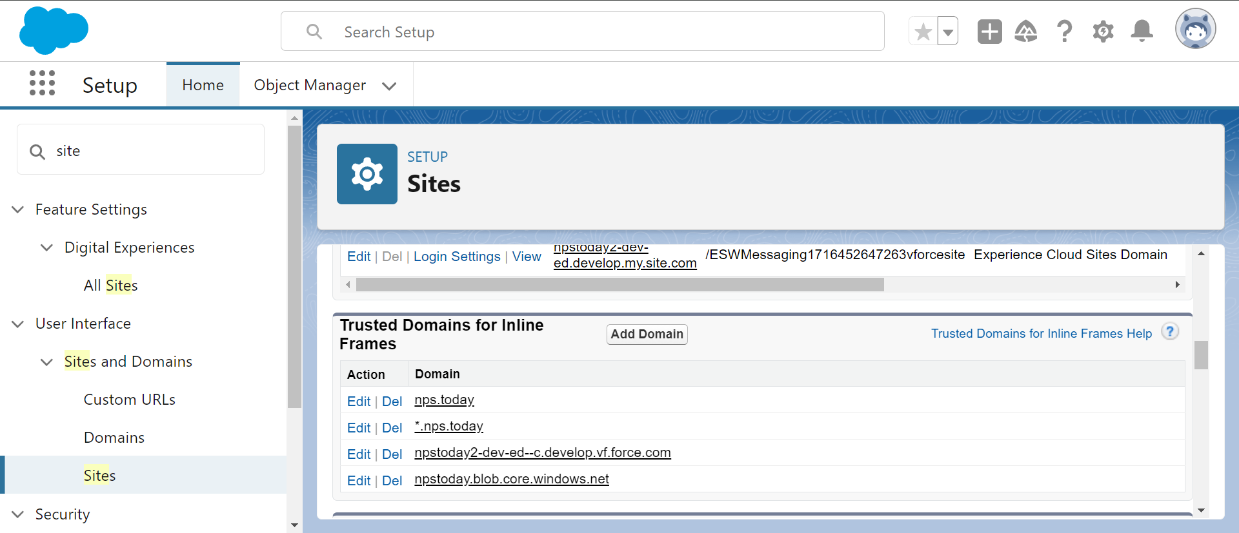This screenshot has width=1239, height=533.
Task: Open Trusted Domains for Inline Frames Help link
Action: tap(1041, 333)
